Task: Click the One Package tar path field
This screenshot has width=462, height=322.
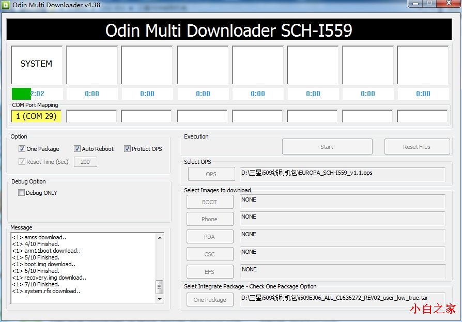Action: pyautogui.click(x=343, y=300)
